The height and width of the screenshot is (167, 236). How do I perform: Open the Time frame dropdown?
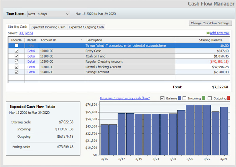[48, 14]
